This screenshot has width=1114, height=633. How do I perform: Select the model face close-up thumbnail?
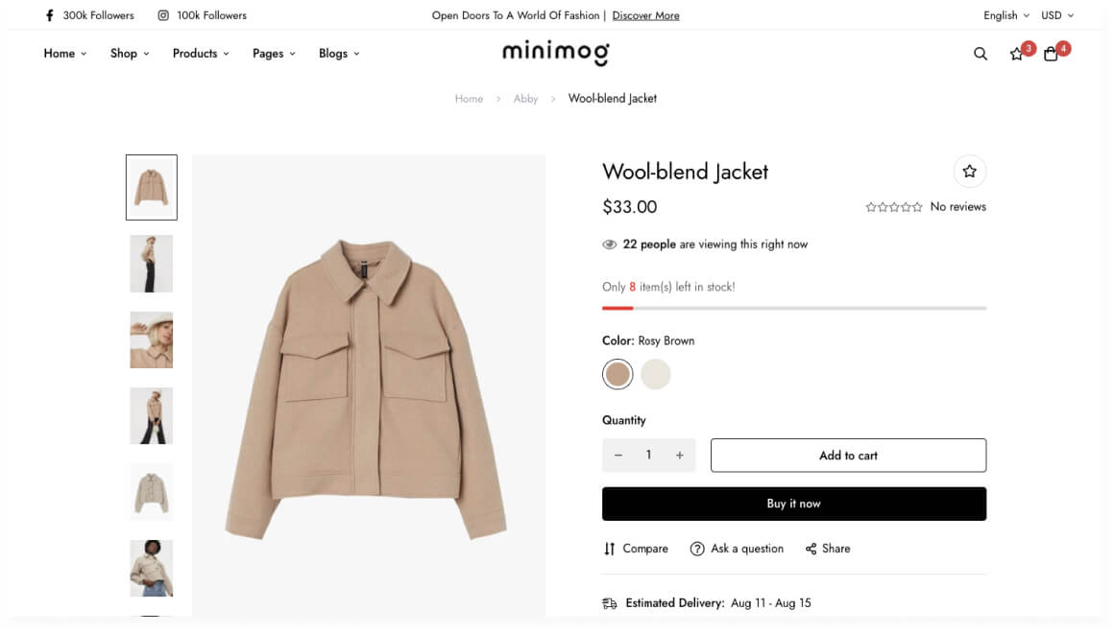[152, 340]
